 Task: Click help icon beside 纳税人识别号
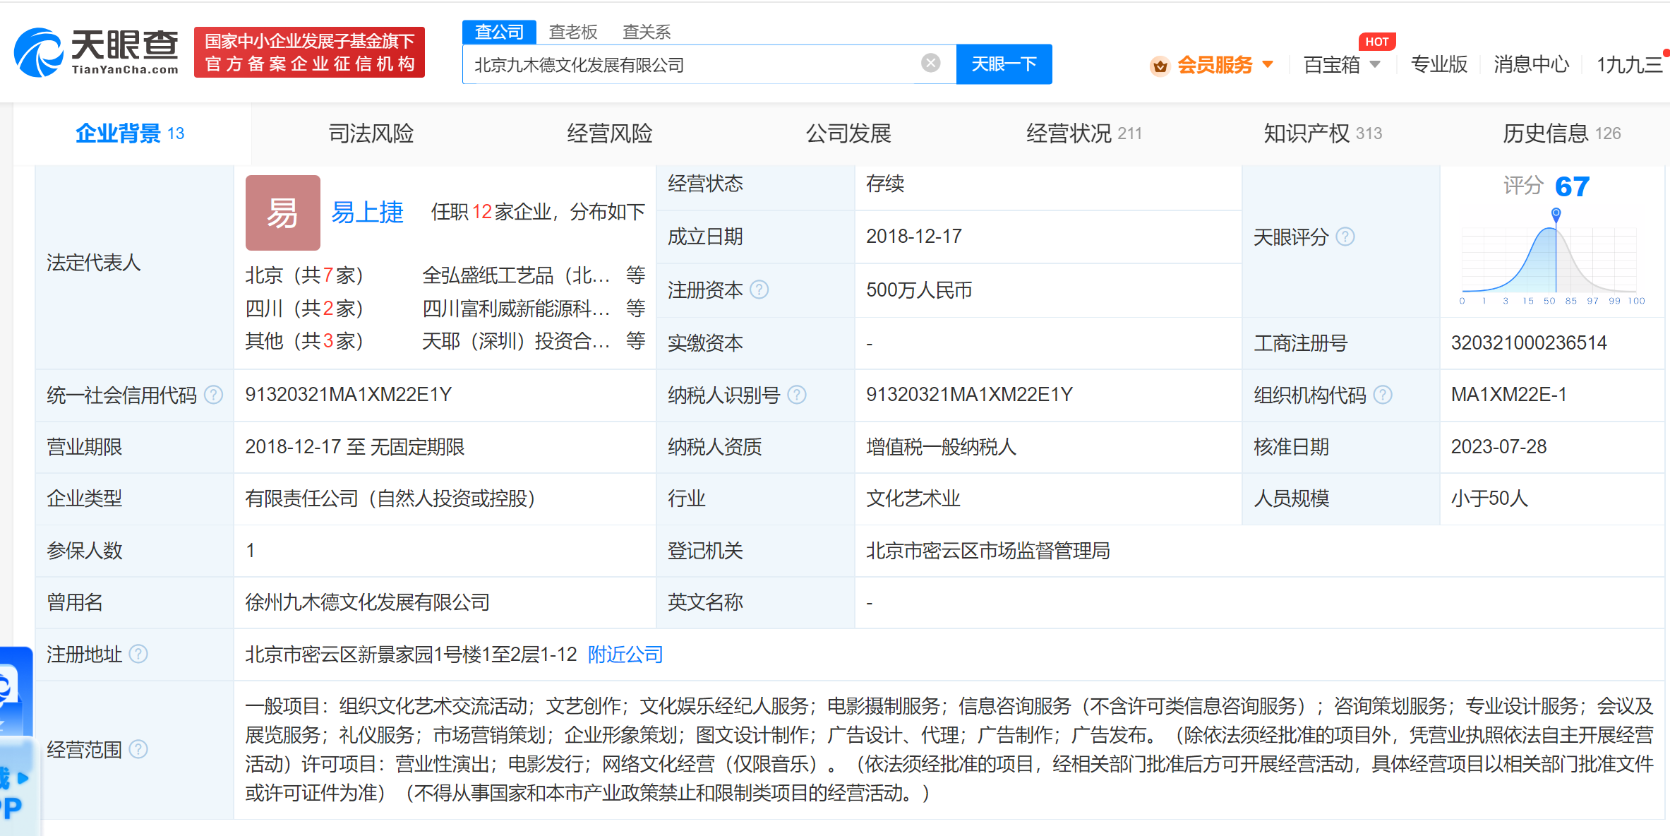796,395
